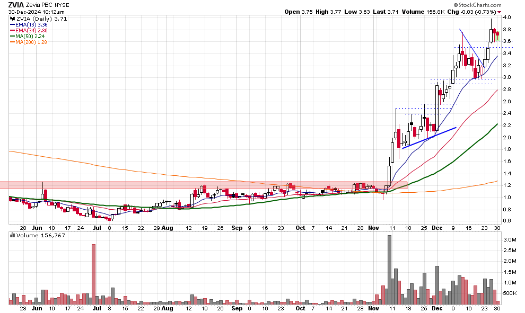The height and width of the screenshot is (313, 525).
Task: Click the blue EMA(13) legend line marker
Action: click(x=12, y=24)
